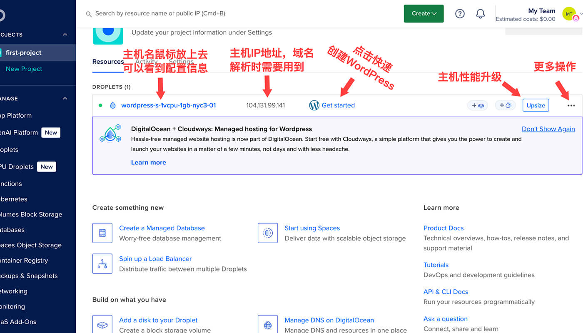Image resolution: width=583 pixels, height=333 pixels.
Task: Open droplet wordpress-s-1vcpu-1gb-nyc3-01
Action: (x=169, y=105)
